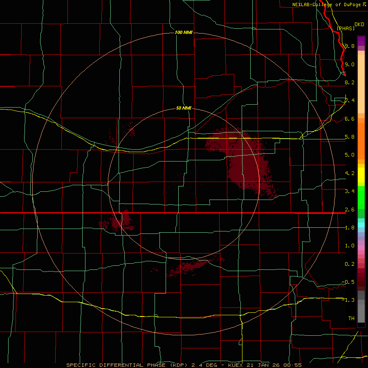Image resolution: width=368 pixels, height=368 pixels.
Task: Pick the purple segment atop the color bar
Action: click(361, 41)
